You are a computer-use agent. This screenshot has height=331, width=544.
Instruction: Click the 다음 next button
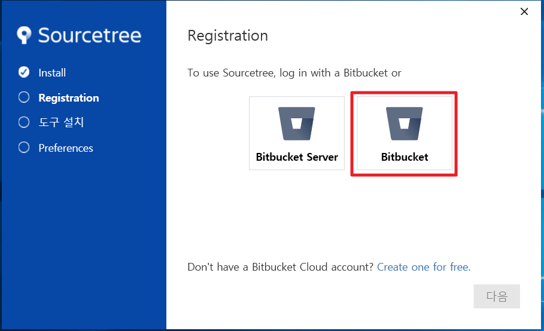497,296
